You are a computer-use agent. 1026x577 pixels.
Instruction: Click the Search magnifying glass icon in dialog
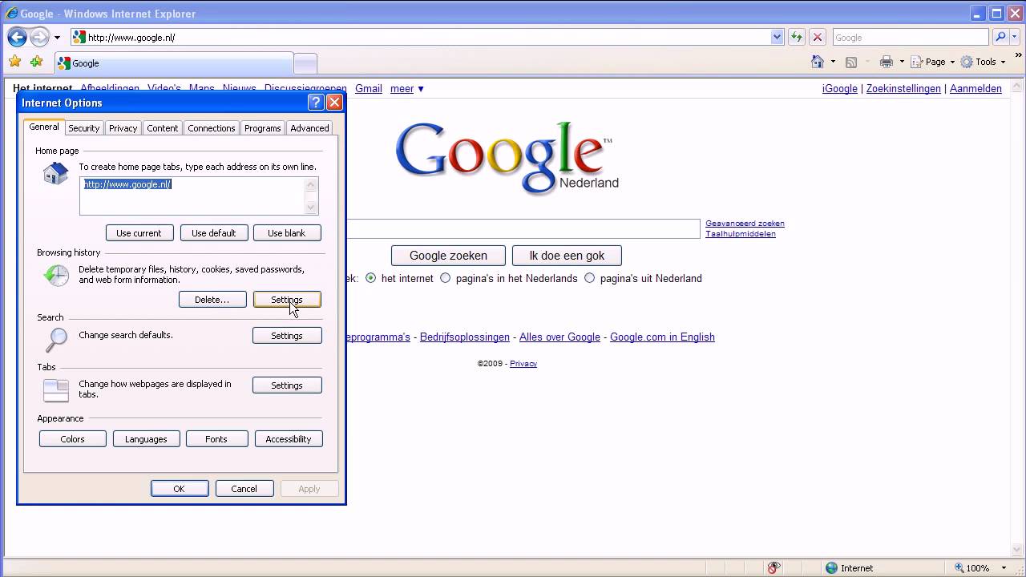click(56, 340)
